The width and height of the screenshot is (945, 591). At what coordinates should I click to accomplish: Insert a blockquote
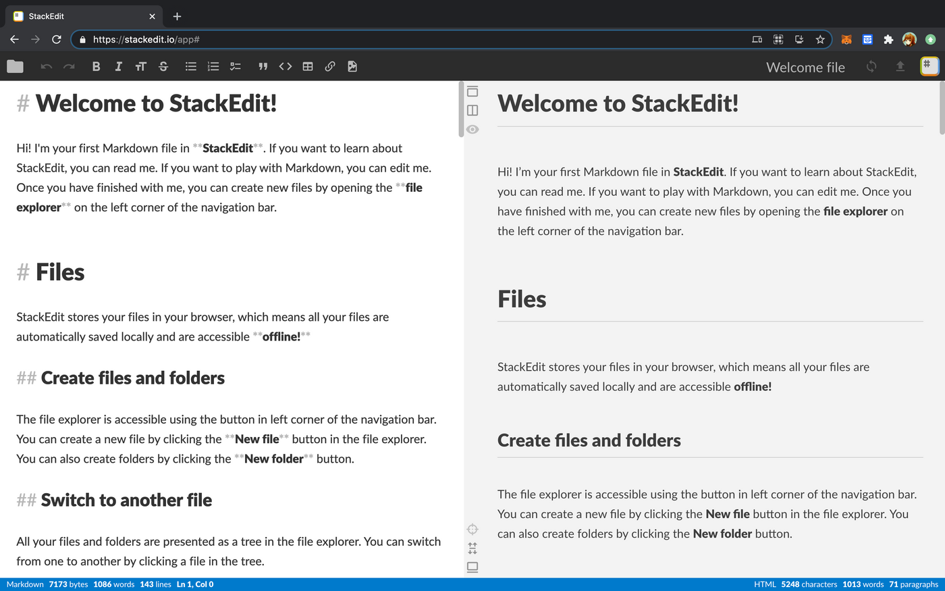tap(263, 66)
